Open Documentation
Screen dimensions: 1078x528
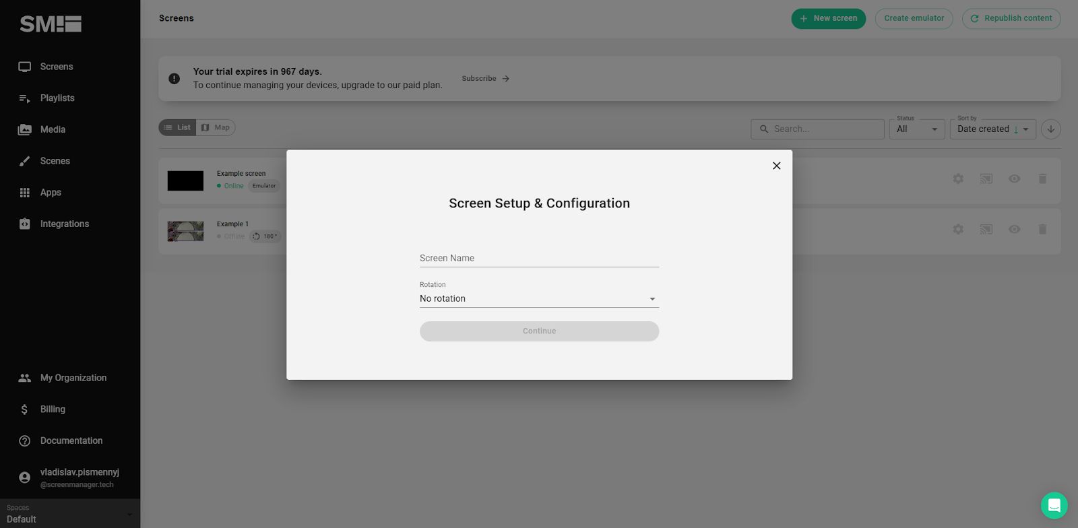(x=71, y=441)
